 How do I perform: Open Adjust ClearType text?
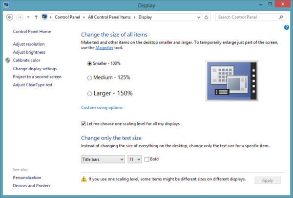click(x=33, y=85)
